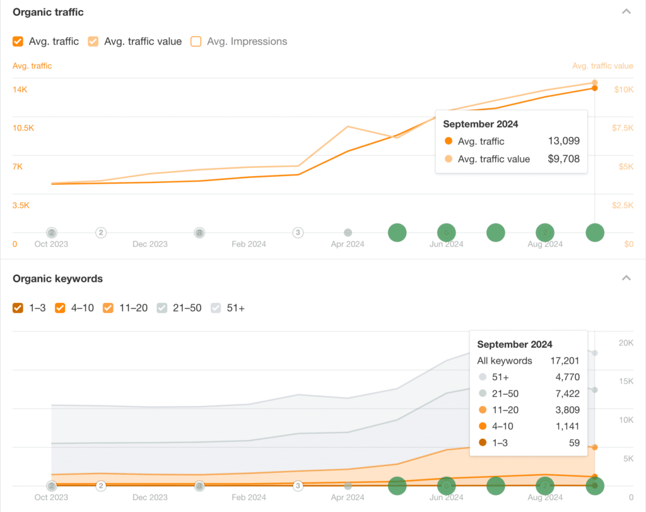Open the January 2024 'a' marker in traffic chart
The image size is (646, 512).
(199, 232)
